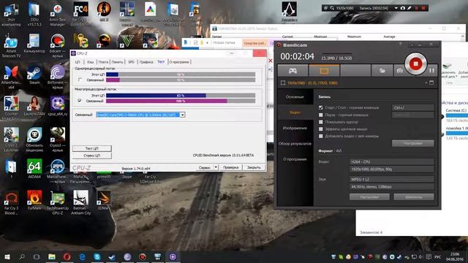This screenshot has height=263, width=468.
Task: Click the Opera icon on the taskbar
Action: coord(67,256)
